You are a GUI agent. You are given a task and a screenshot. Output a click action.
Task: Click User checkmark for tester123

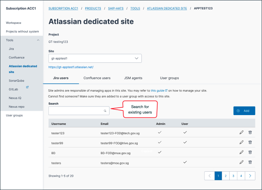185,132
